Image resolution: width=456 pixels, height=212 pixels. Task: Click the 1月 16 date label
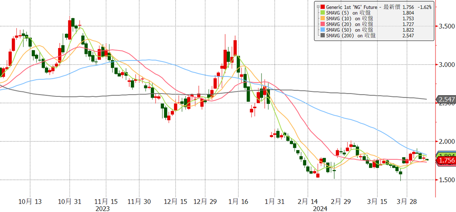point(238,201)
